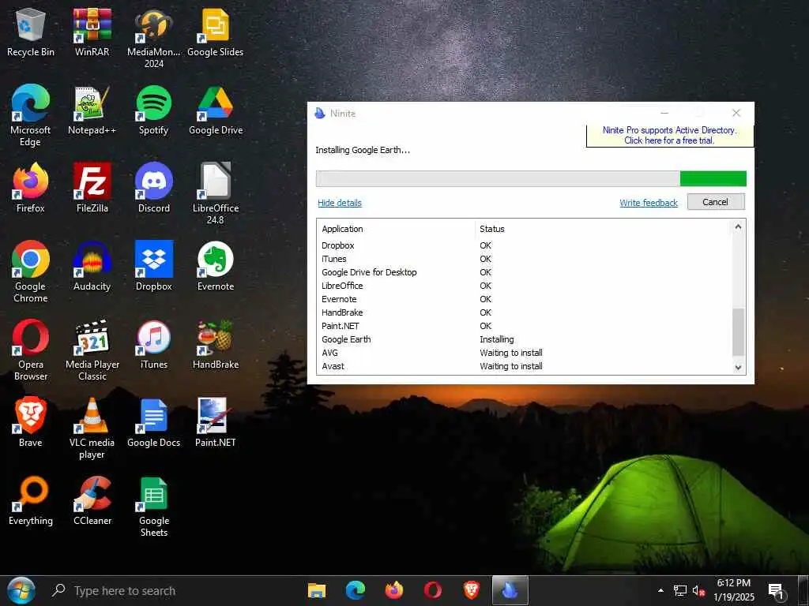The height and width of the screenshot is (606, 809).
Task: Select the Microsoft Edge desktop shortcut
Action: pyautogui.click(x=31, y=117)
